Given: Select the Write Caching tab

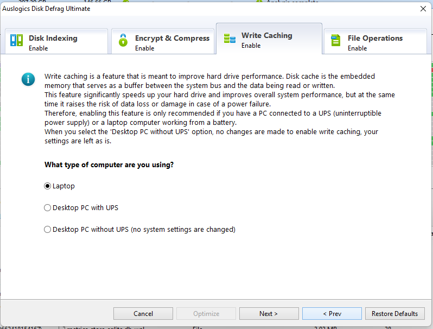Looking at the screenshot, I should 269,39.
